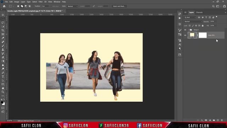This screenshot has height=128, width=227.
Task: Open the History panel icon
Action: tap(180, 14)
